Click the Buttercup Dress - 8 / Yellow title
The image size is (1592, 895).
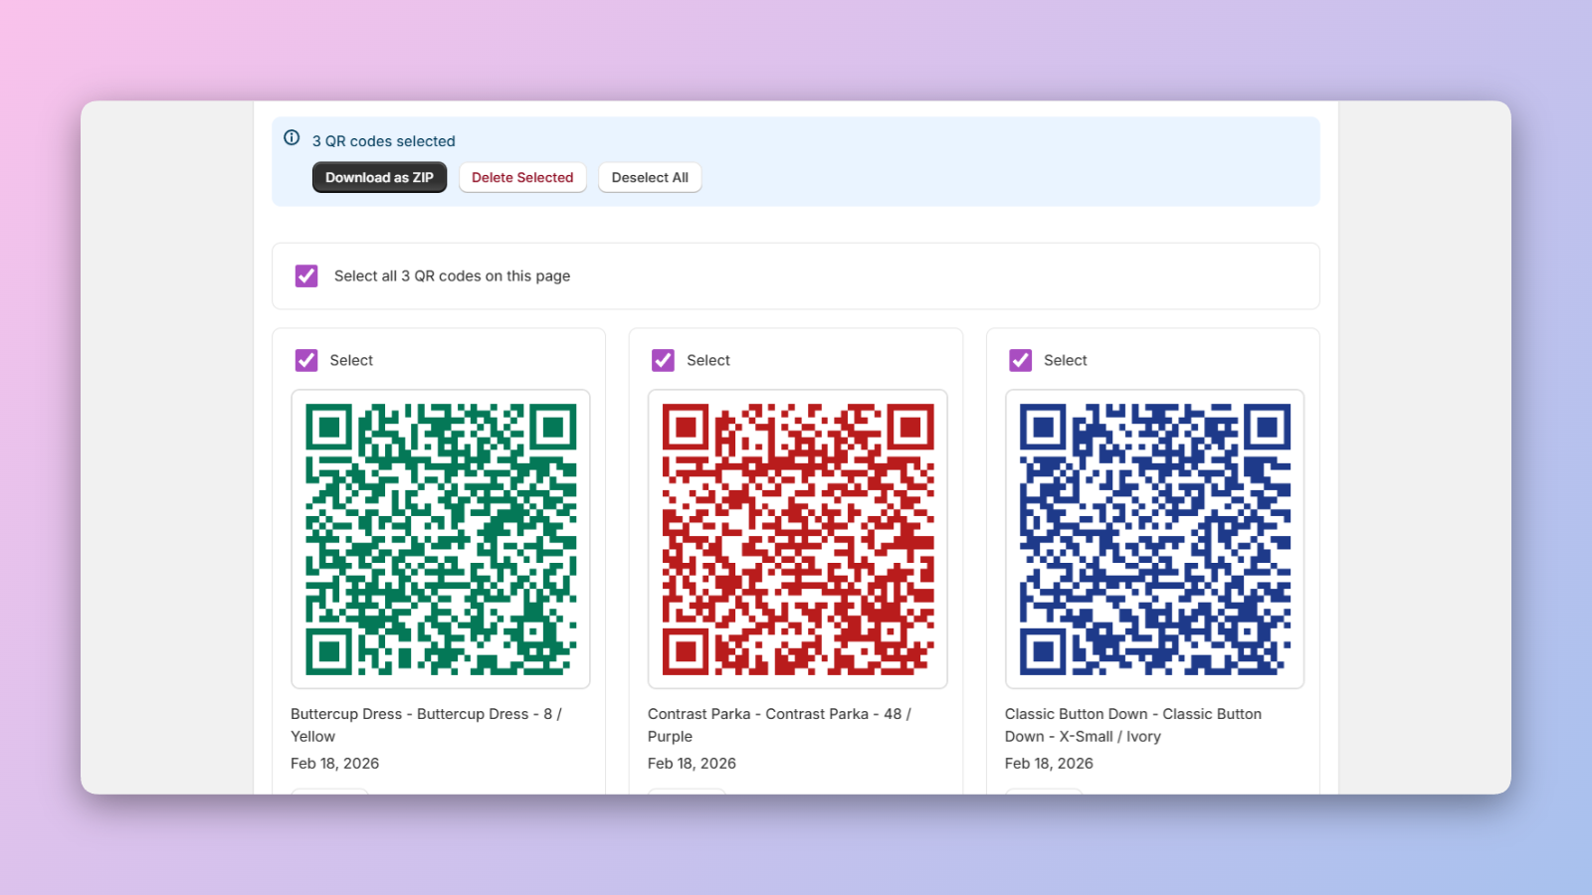coord(426,725)
